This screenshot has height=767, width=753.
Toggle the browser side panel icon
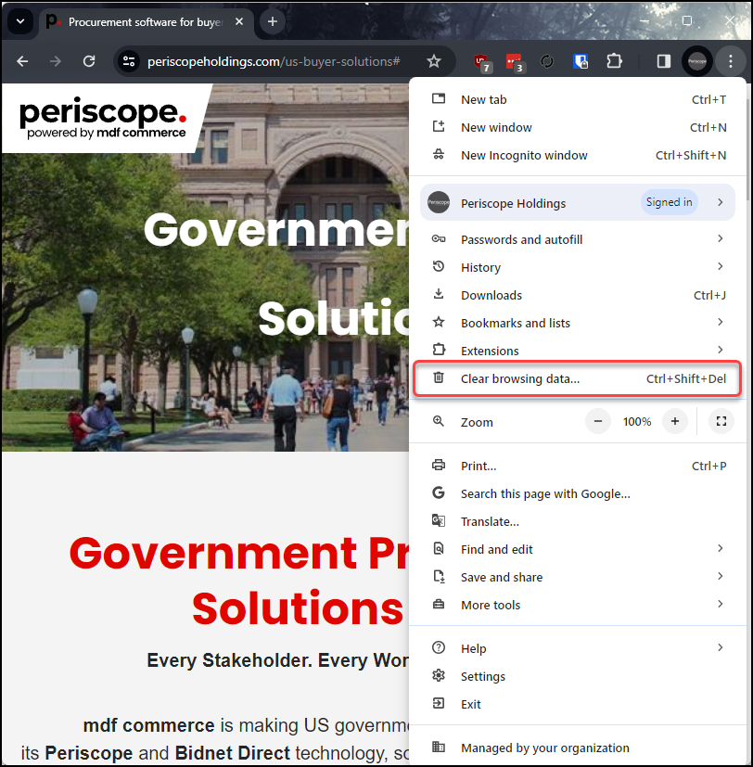point(664,61)
